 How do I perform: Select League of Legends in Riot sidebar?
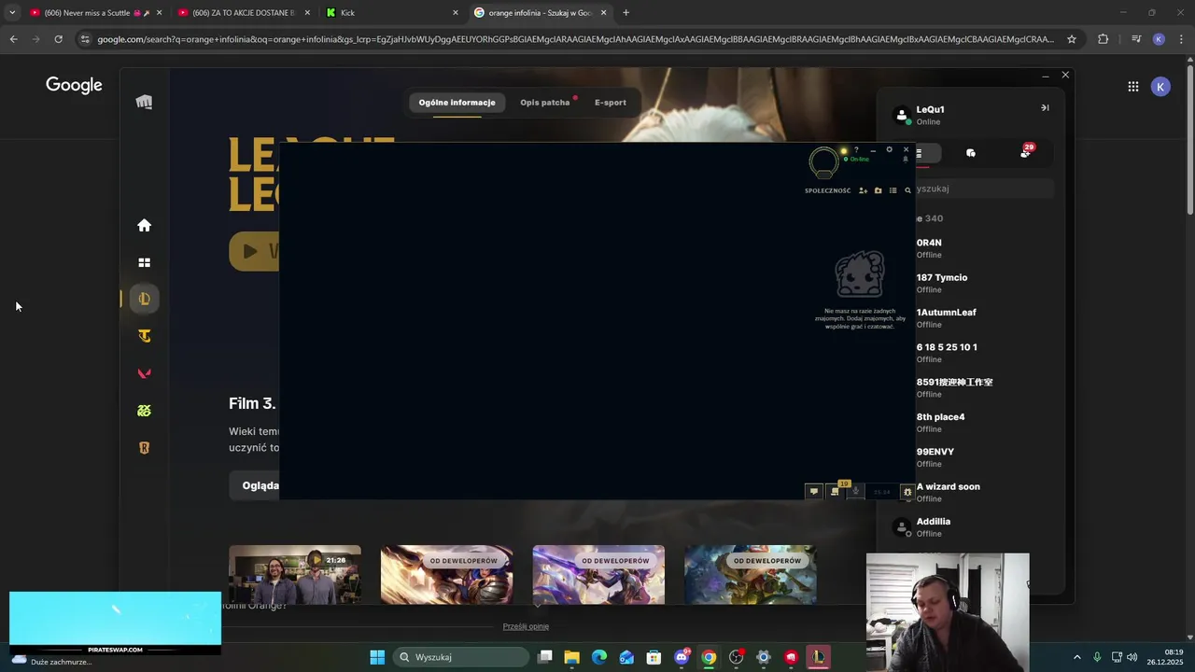(x=144, y=299)
